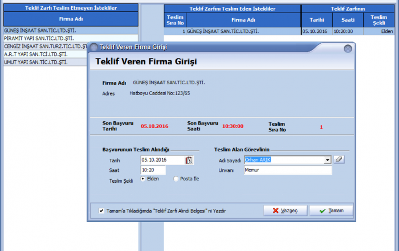Select the Elden delivery radio button
This screenshot has height=251, width=399.
point(142,179)
